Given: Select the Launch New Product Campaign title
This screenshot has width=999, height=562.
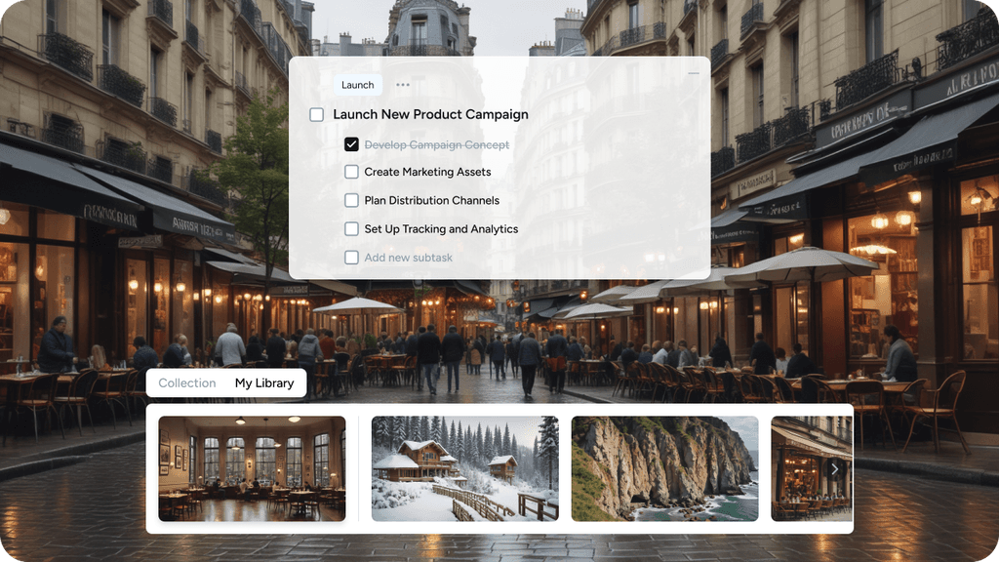Looking at the screenshot, I should click(430, 115).
